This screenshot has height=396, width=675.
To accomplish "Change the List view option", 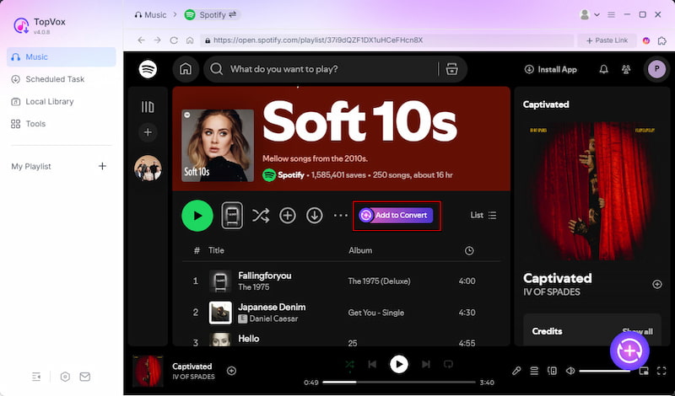I will point(483,215).
